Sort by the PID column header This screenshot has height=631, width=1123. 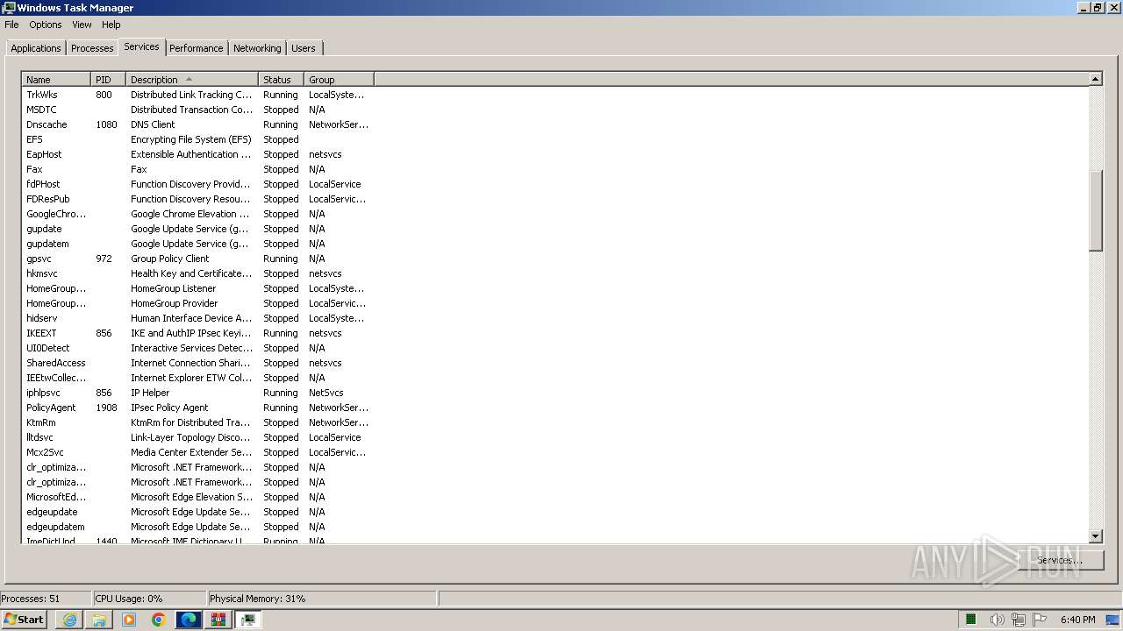[x=109, y=80]
